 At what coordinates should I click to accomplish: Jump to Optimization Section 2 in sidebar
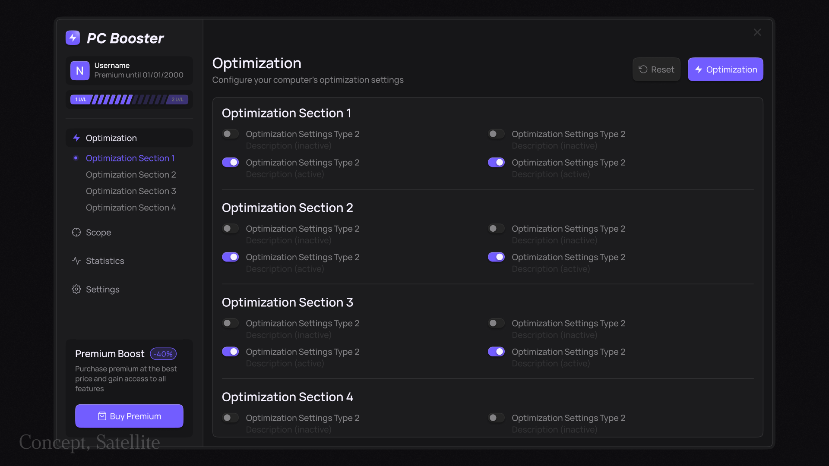131,175
